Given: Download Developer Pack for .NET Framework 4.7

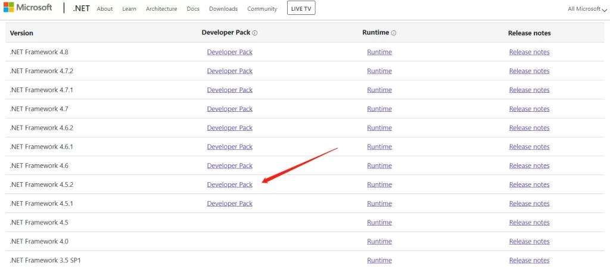Looking at the screenshot, I should tap(229, 109).
